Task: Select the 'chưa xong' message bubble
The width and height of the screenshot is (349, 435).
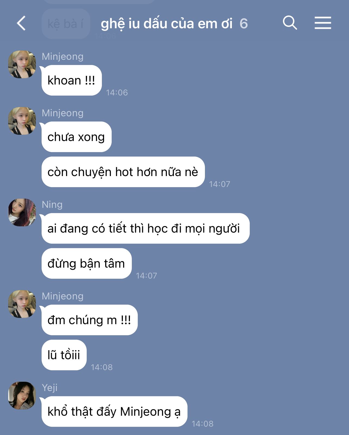Action: pyautogui.click(x=76, y=137)
